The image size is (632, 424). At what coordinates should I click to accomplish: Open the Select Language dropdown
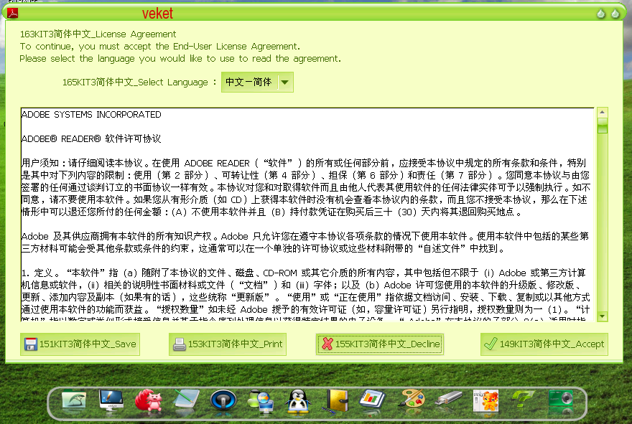257,82
